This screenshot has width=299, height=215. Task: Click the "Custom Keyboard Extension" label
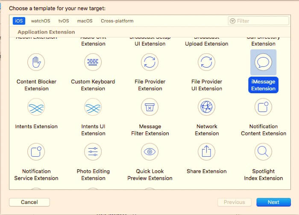93,85
